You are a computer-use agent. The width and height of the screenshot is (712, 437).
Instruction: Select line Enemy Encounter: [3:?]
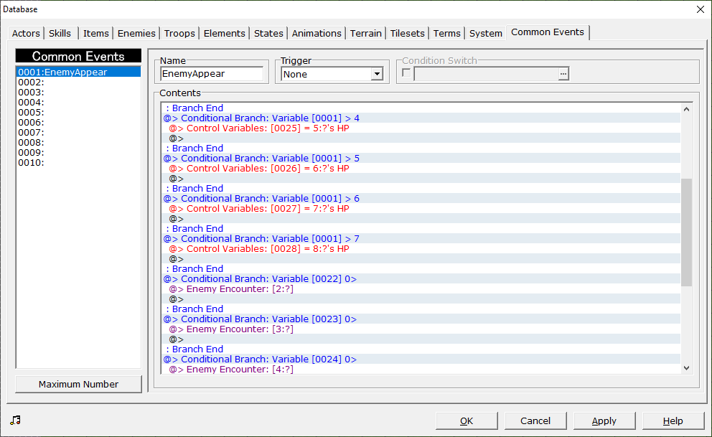point(421,329)
